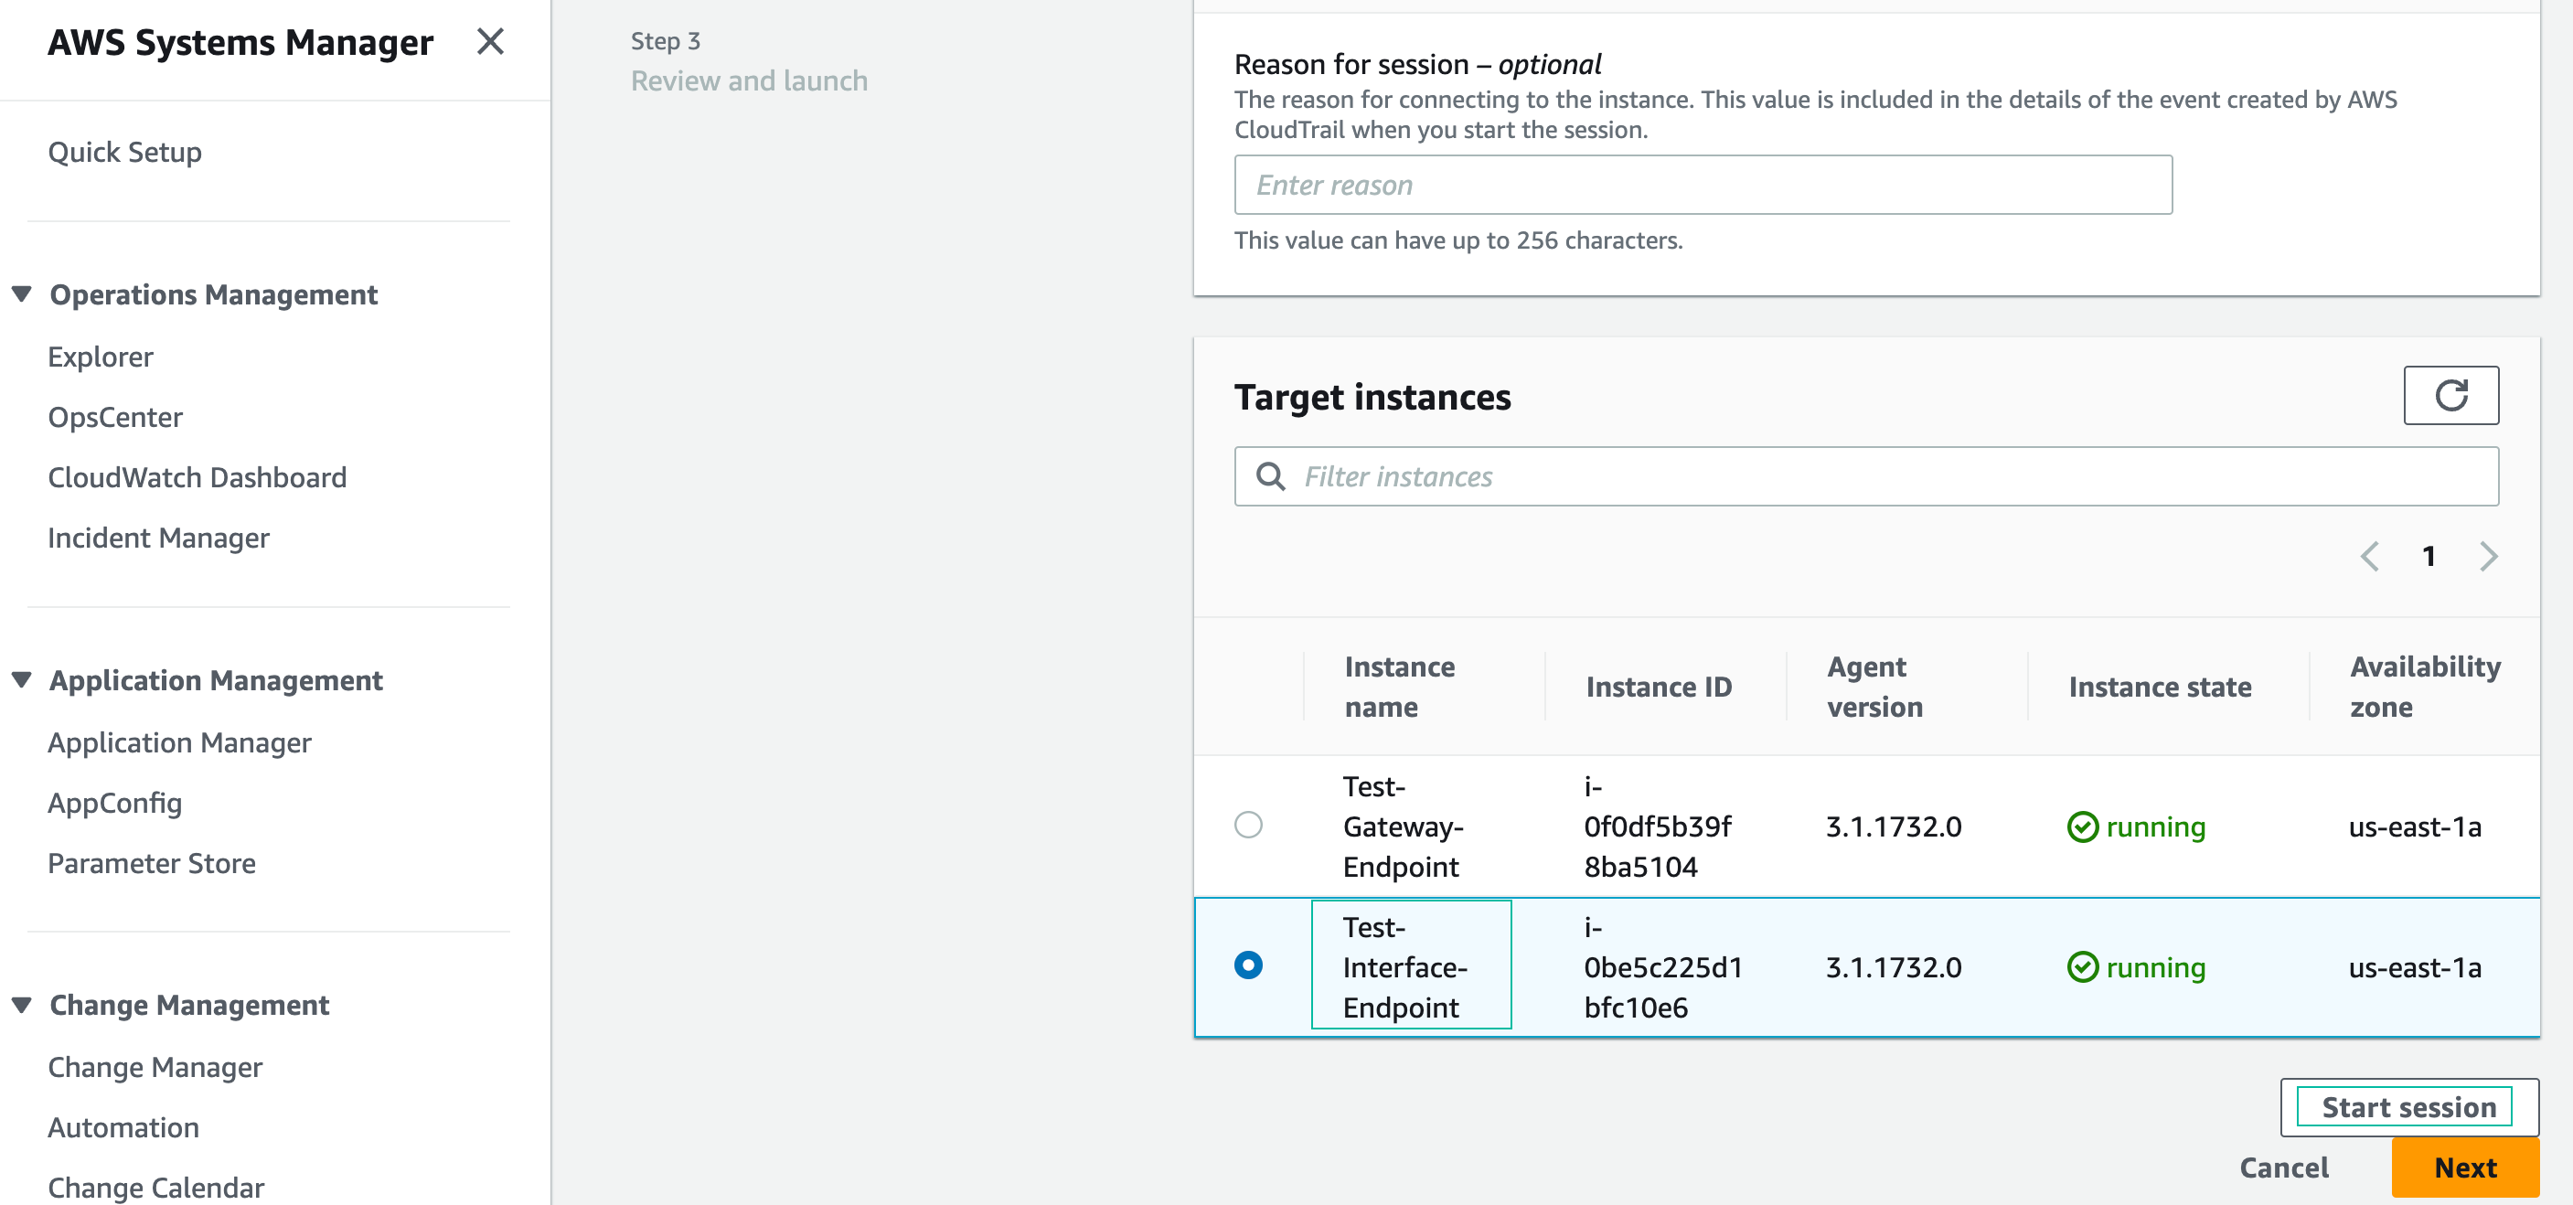The image size is (2573, 1205).
Task: Cancel the session setup
Action: click(x=2283, y=1168)
